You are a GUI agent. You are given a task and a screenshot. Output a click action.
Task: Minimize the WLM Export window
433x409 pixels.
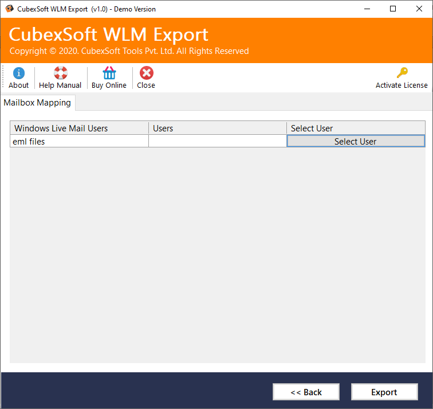click(366, 9)
